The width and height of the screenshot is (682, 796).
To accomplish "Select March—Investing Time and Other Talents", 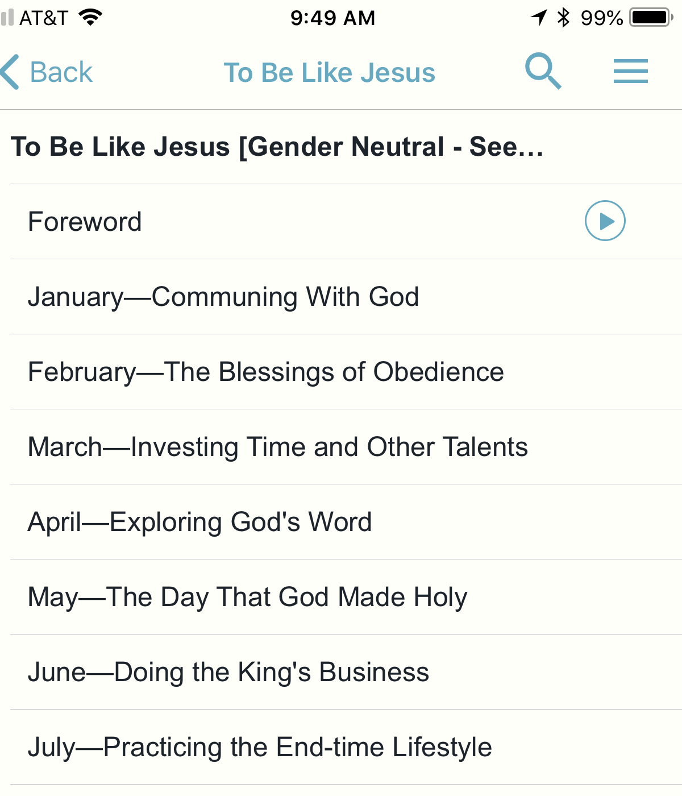I will [346, 447].
